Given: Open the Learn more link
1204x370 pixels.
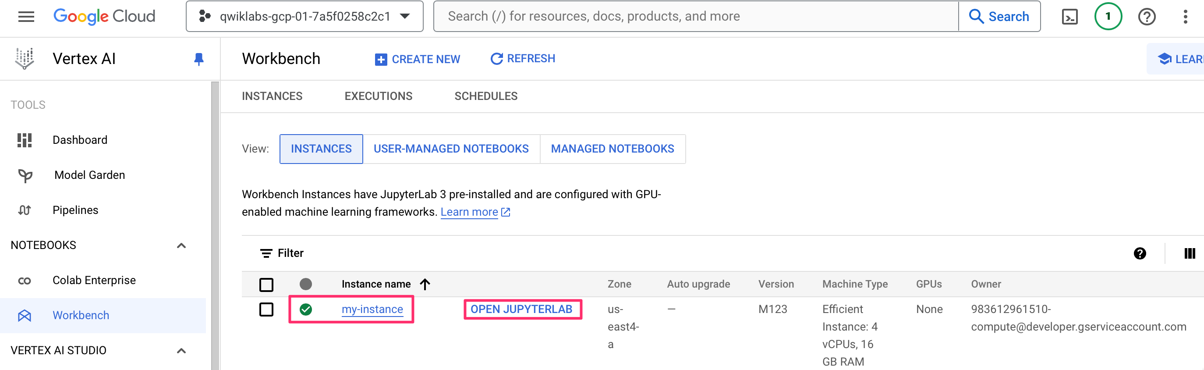Looking at the screenshot, I should click(475, 212).
